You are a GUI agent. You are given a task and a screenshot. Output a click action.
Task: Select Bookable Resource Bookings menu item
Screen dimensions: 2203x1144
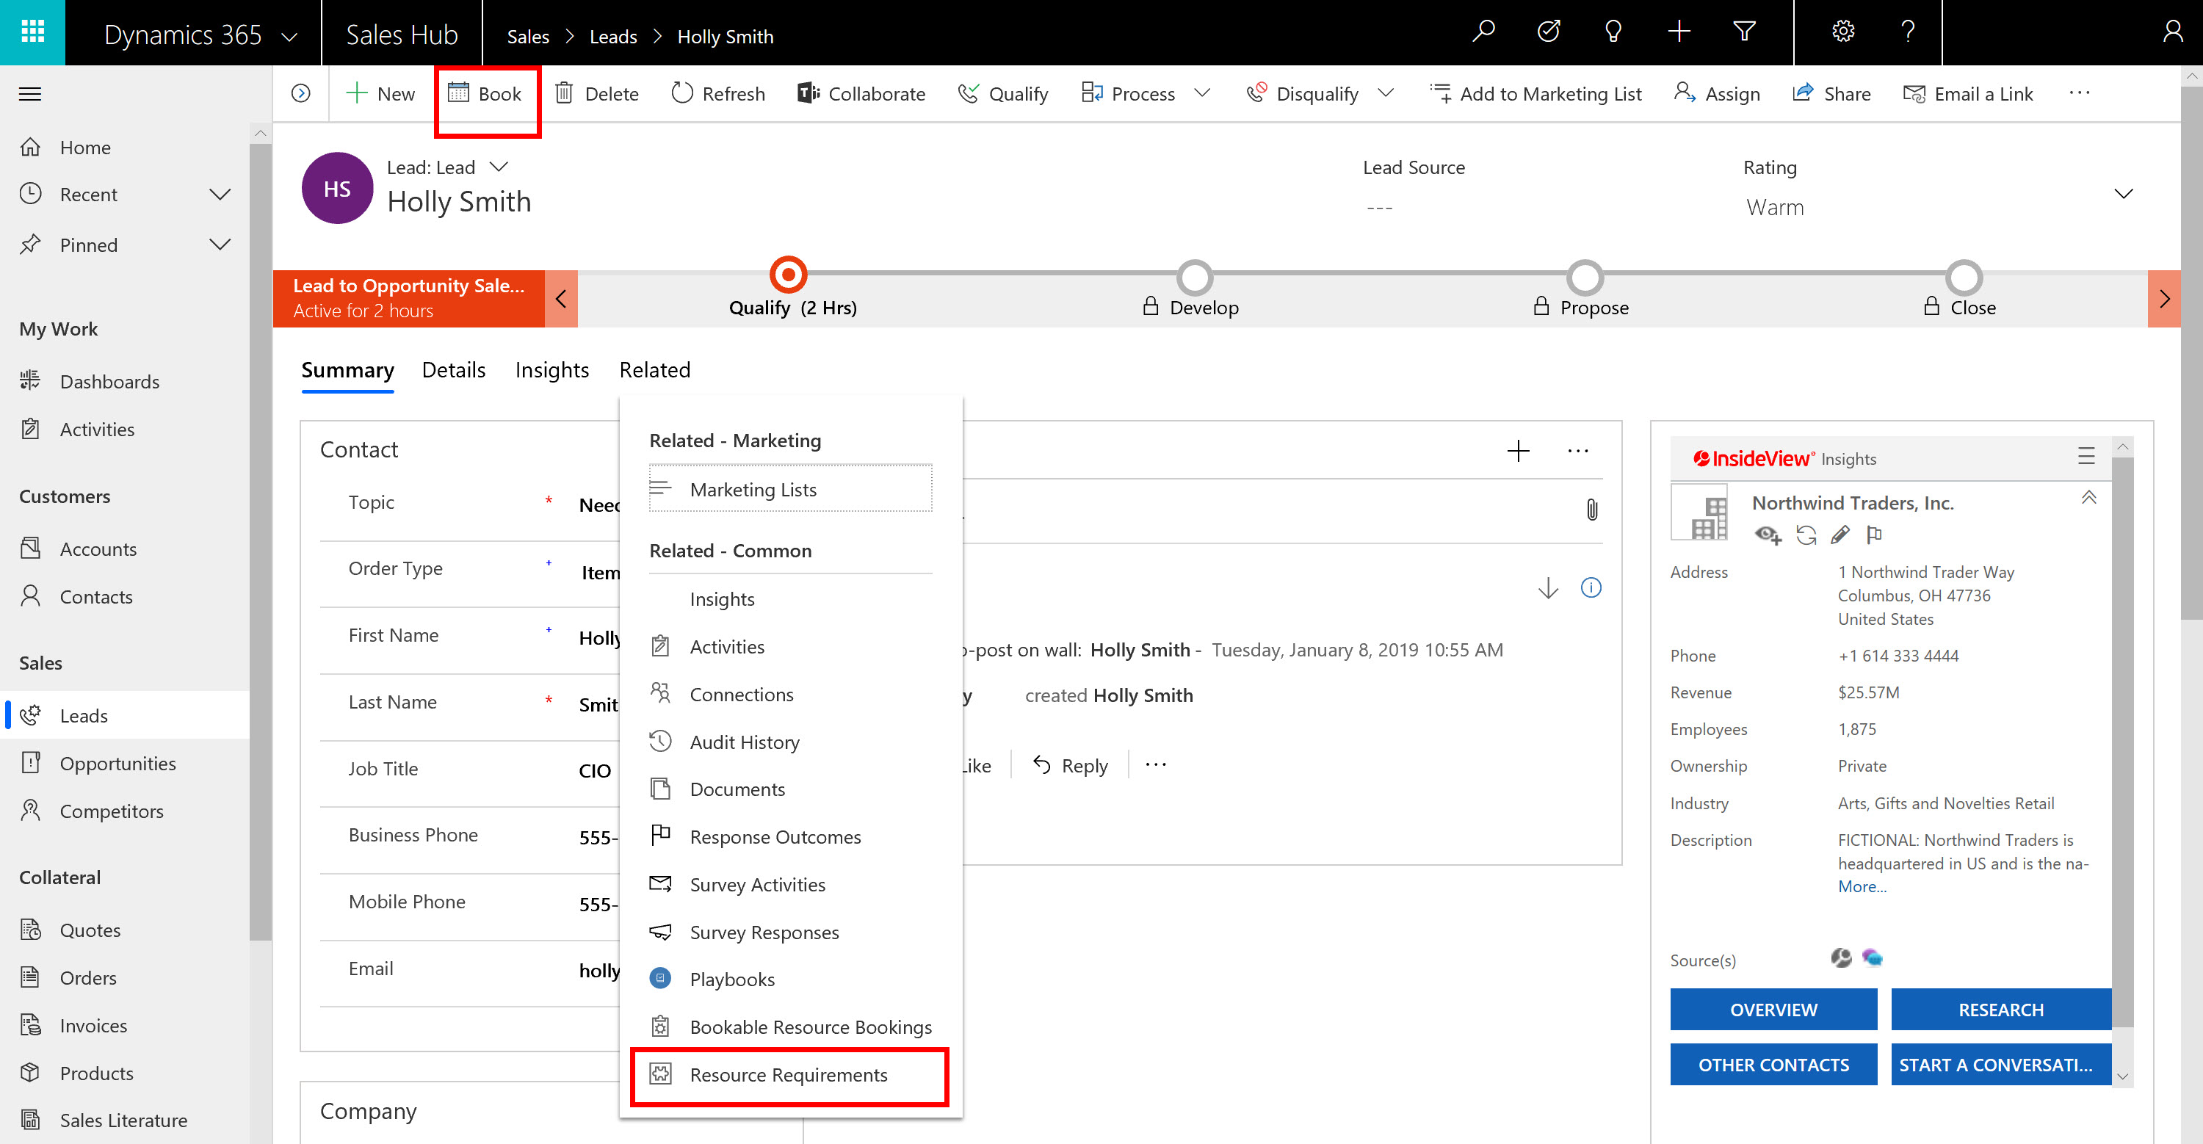tap(790, 1028)
